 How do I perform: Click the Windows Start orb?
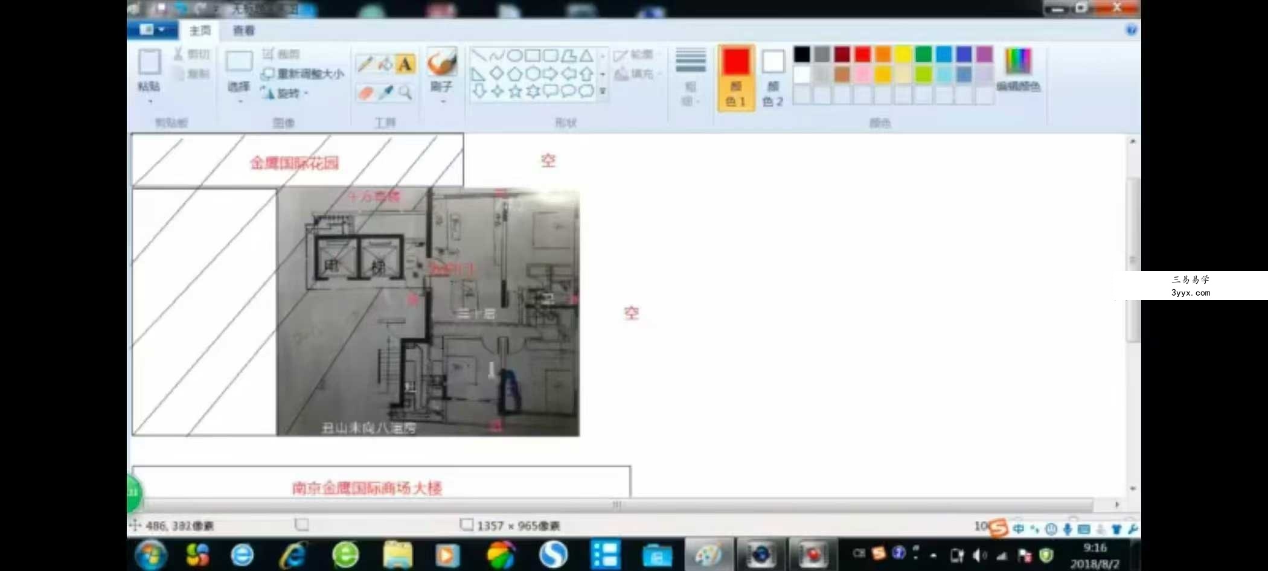(151, 555)
